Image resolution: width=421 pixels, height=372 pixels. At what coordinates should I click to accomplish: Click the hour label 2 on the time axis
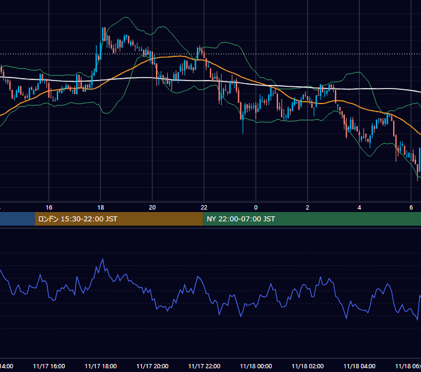coord(308,208)
